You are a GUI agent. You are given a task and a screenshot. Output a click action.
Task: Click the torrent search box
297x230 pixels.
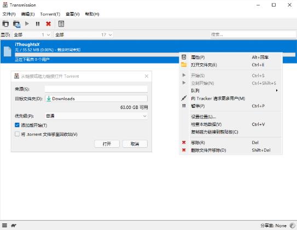(x=253, y=34)
